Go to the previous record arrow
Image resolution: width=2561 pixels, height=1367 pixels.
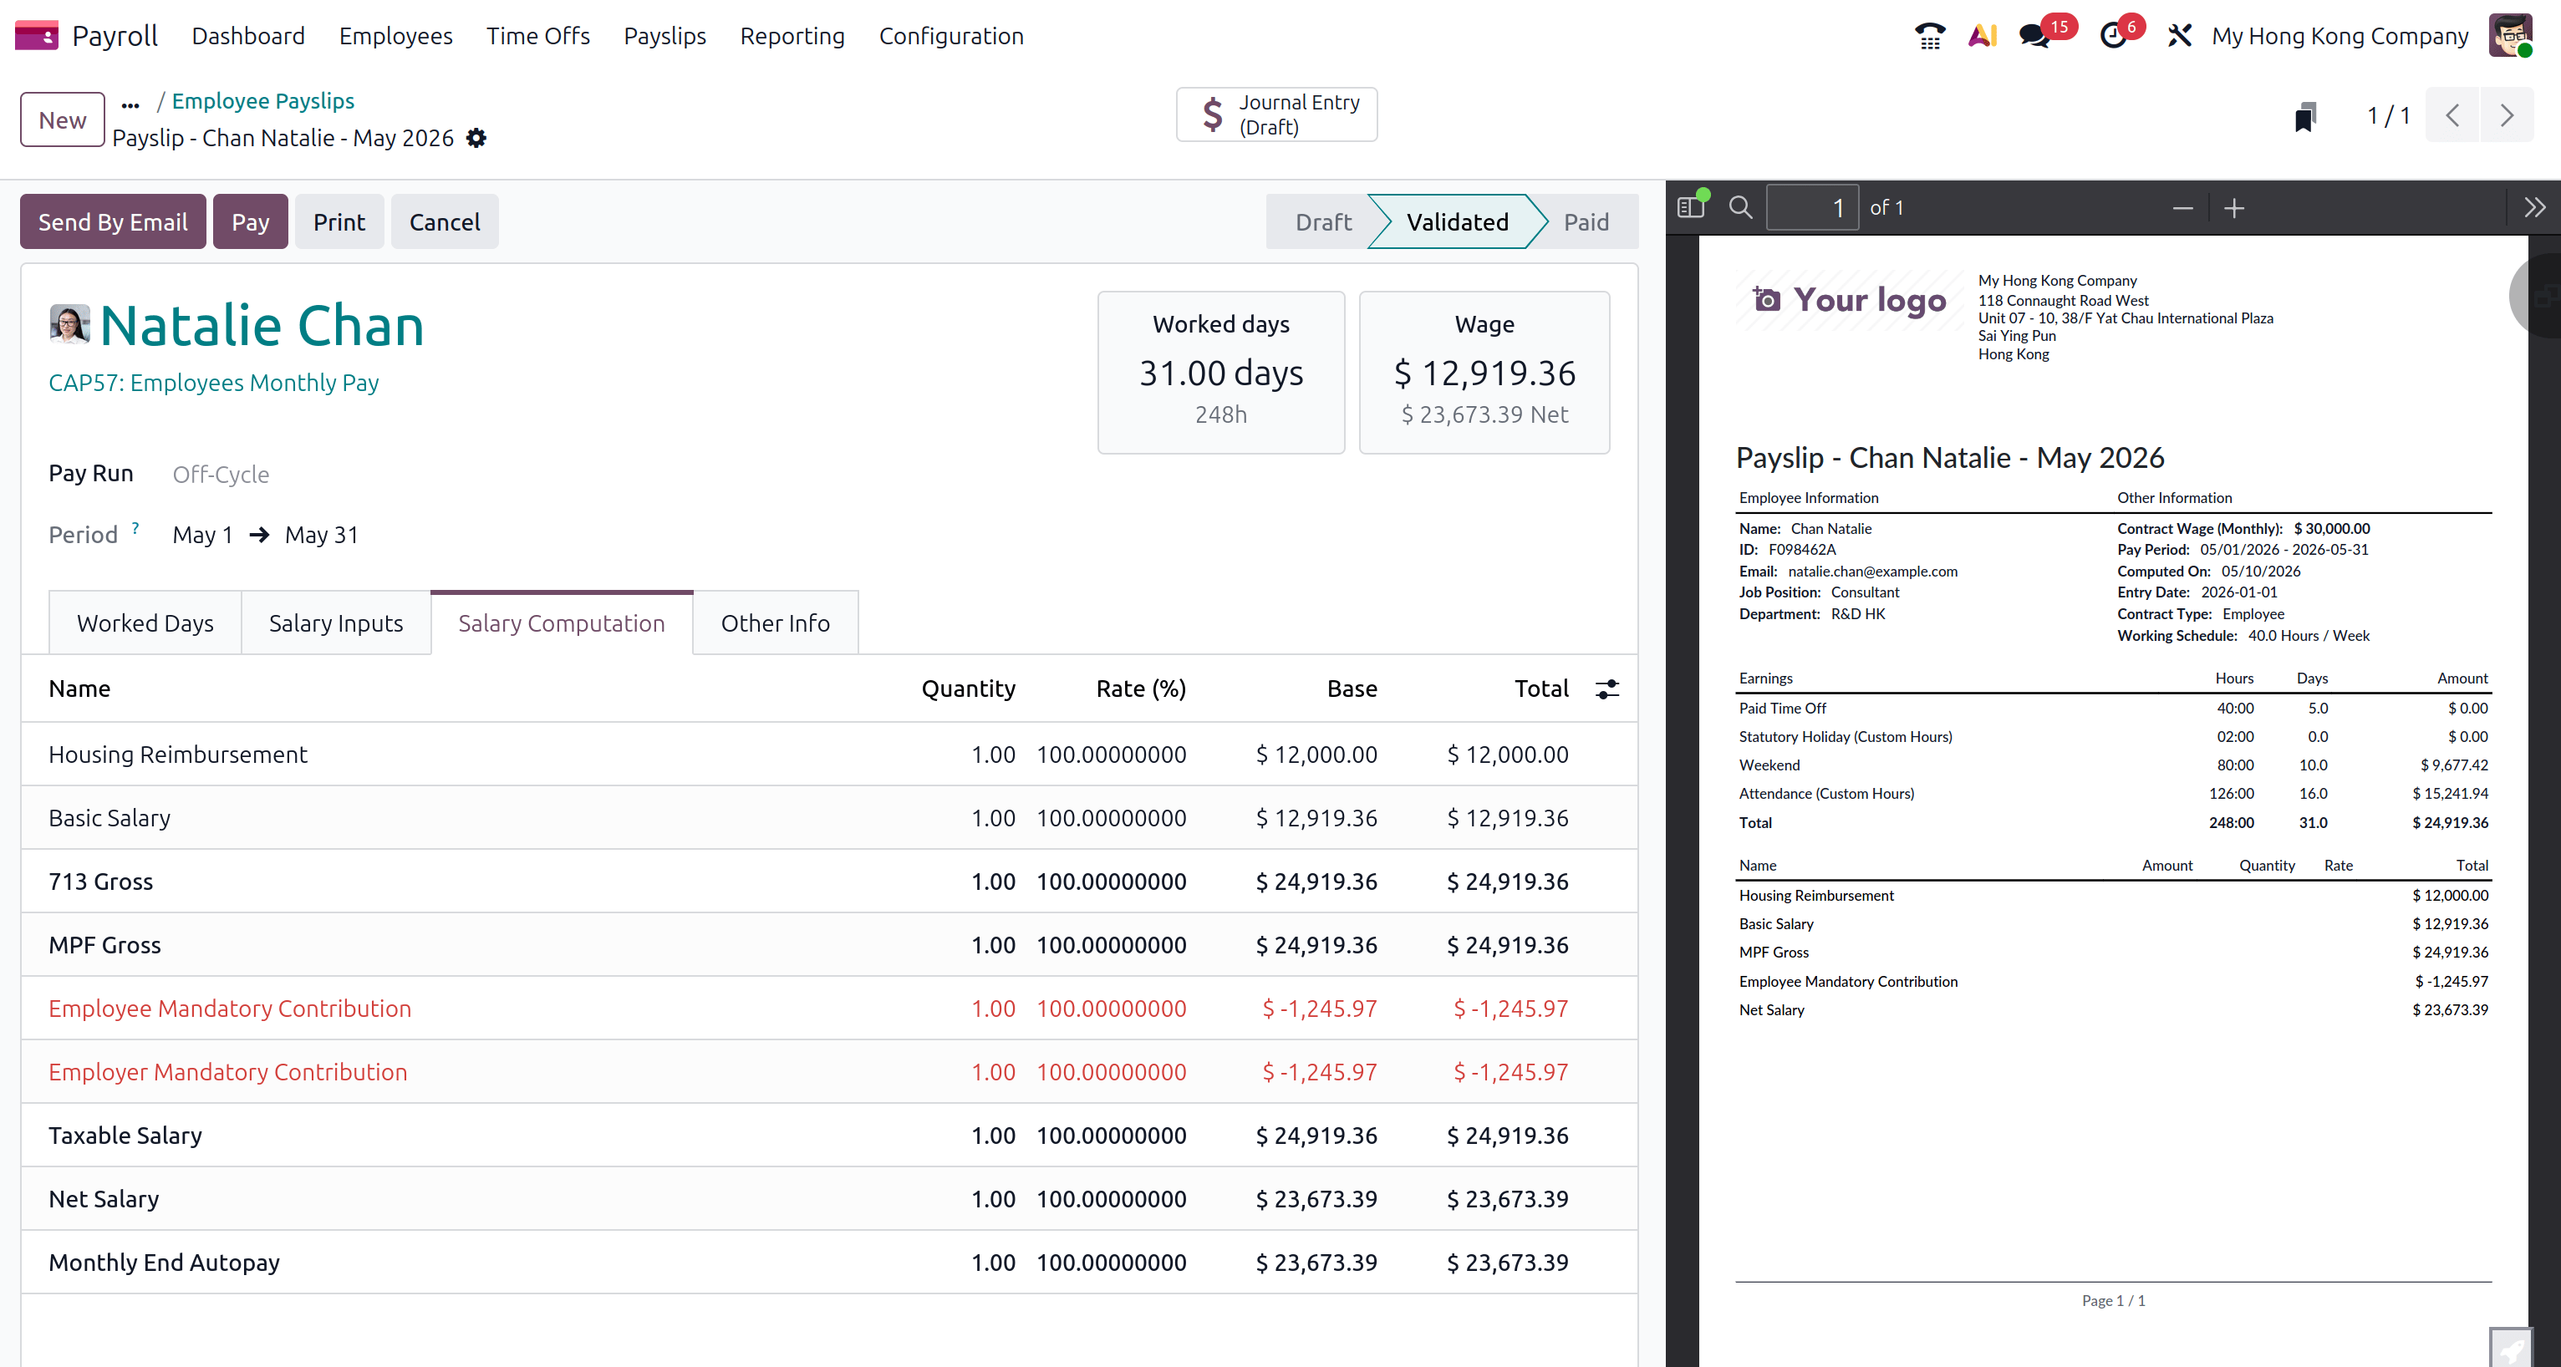click(x=2452, y=115)
